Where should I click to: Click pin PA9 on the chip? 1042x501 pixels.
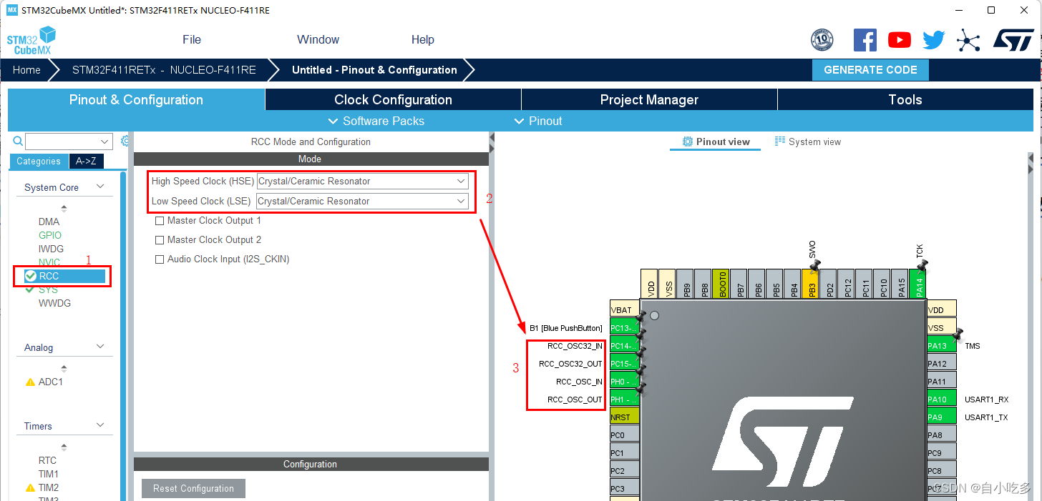(x=942, y=417)
